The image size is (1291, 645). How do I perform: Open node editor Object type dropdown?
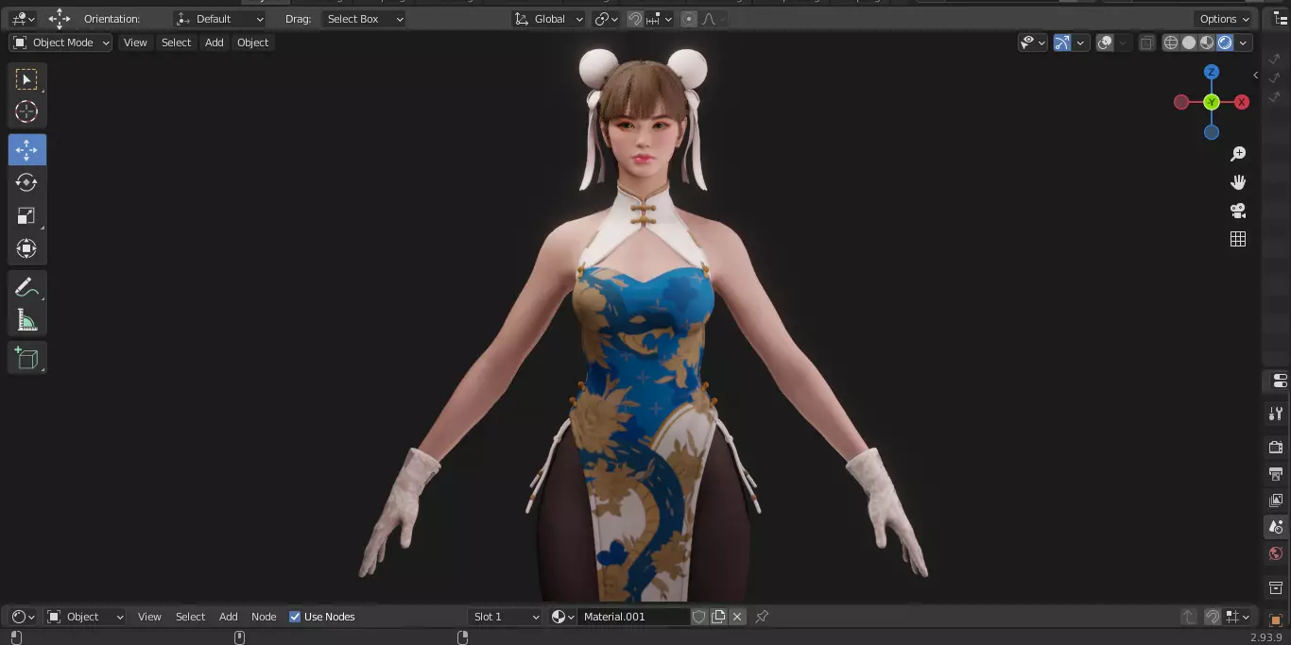point(85,617)
